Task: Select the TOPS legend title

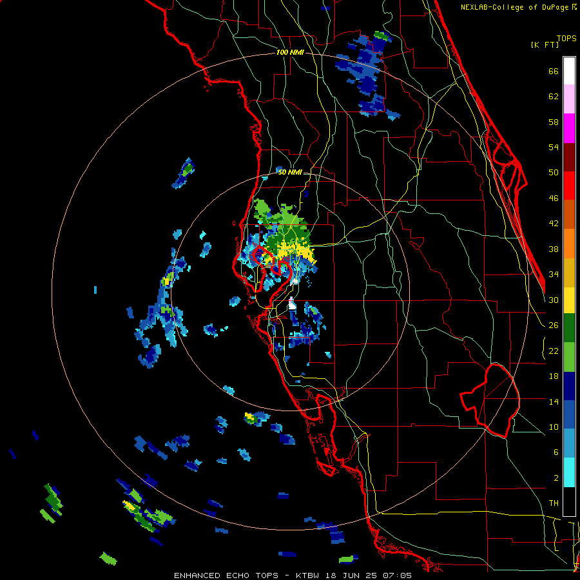Action: click(x=566, y=38)
